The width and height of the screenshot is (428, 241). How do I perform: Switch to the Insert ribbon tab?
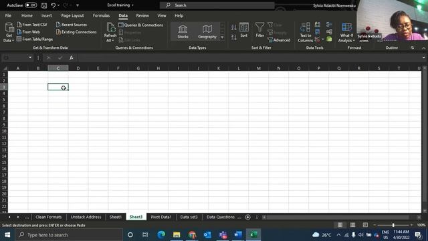click(47, 15)
